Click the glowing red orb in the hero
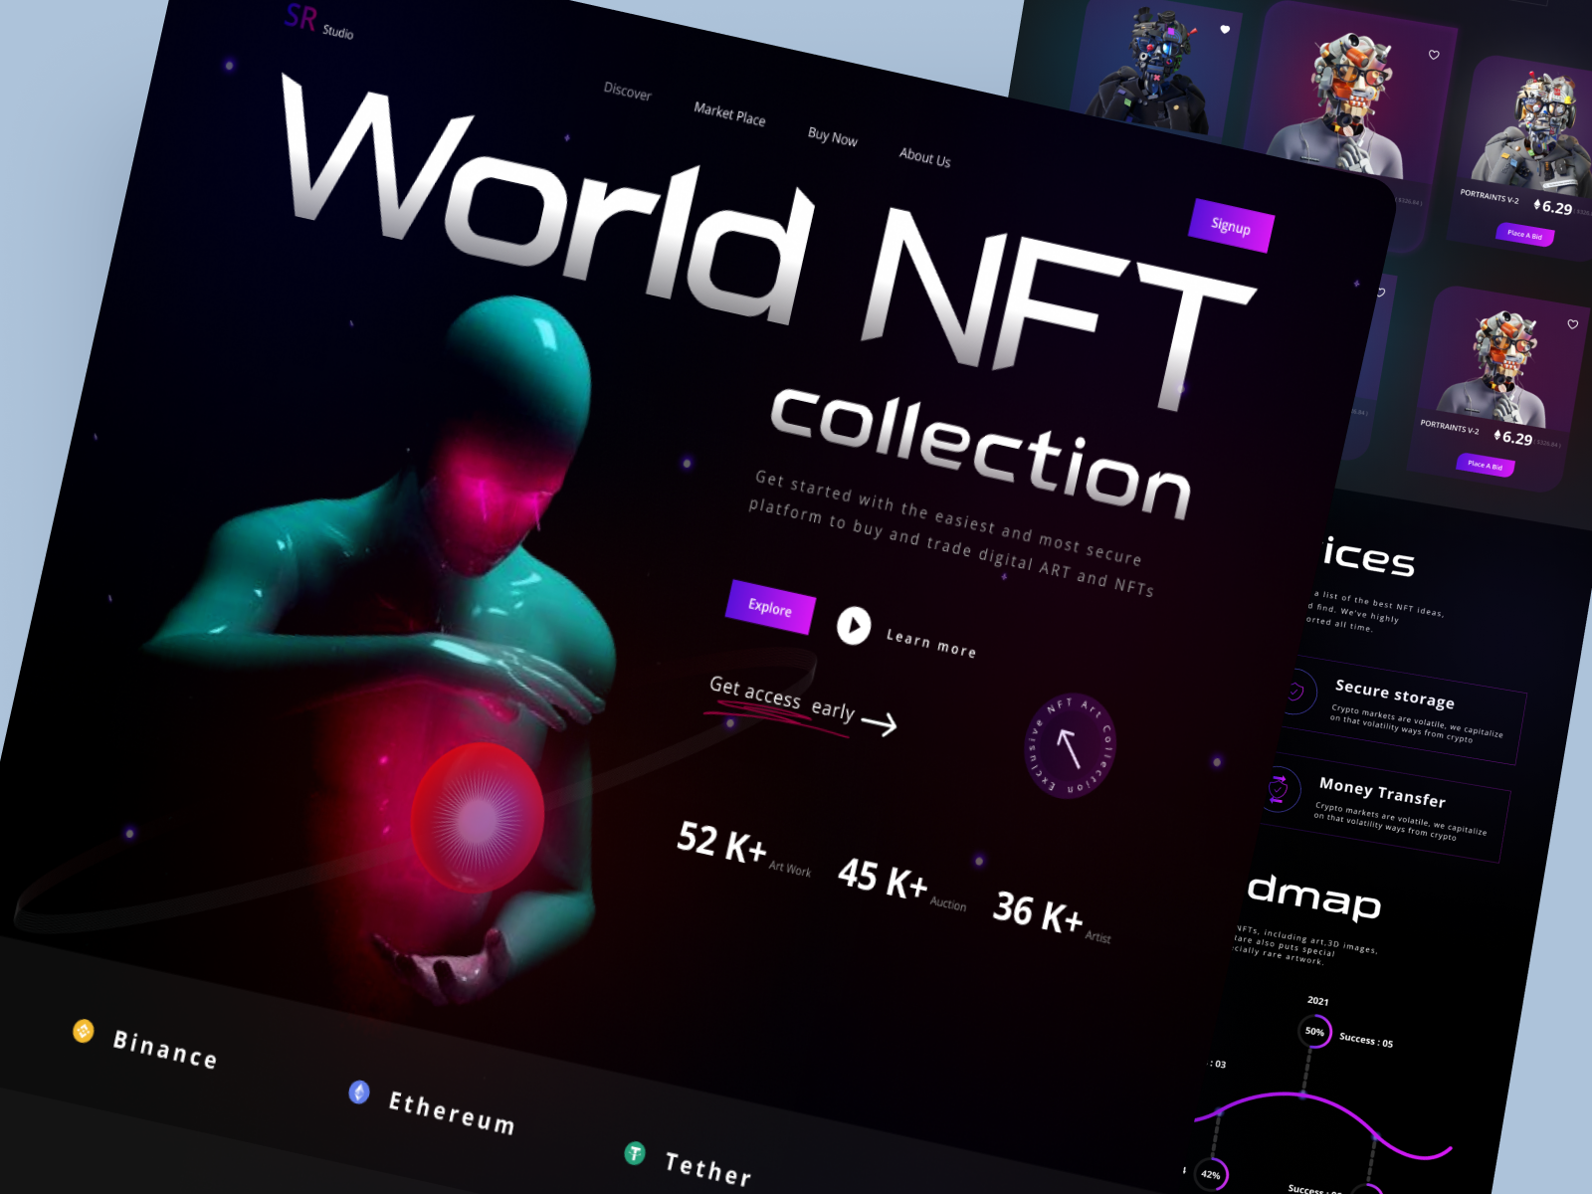 pyautogui.click(x=478, y=818)
